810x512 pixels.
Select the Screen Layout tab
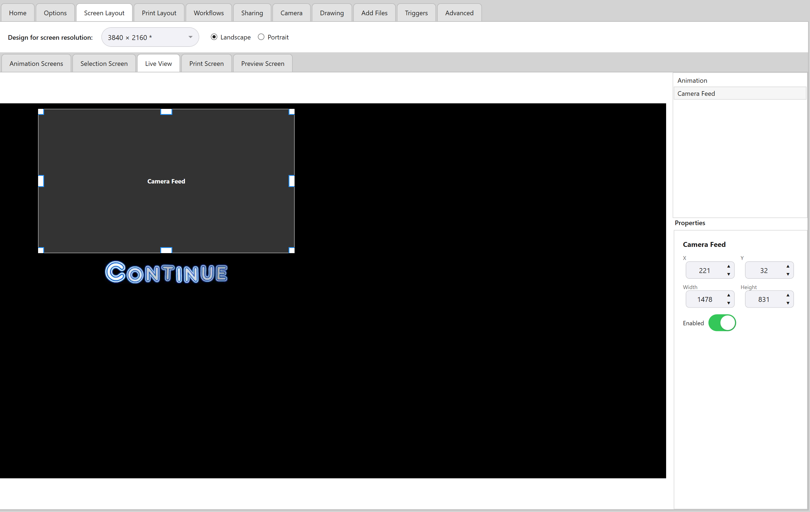tap(104, 13)
